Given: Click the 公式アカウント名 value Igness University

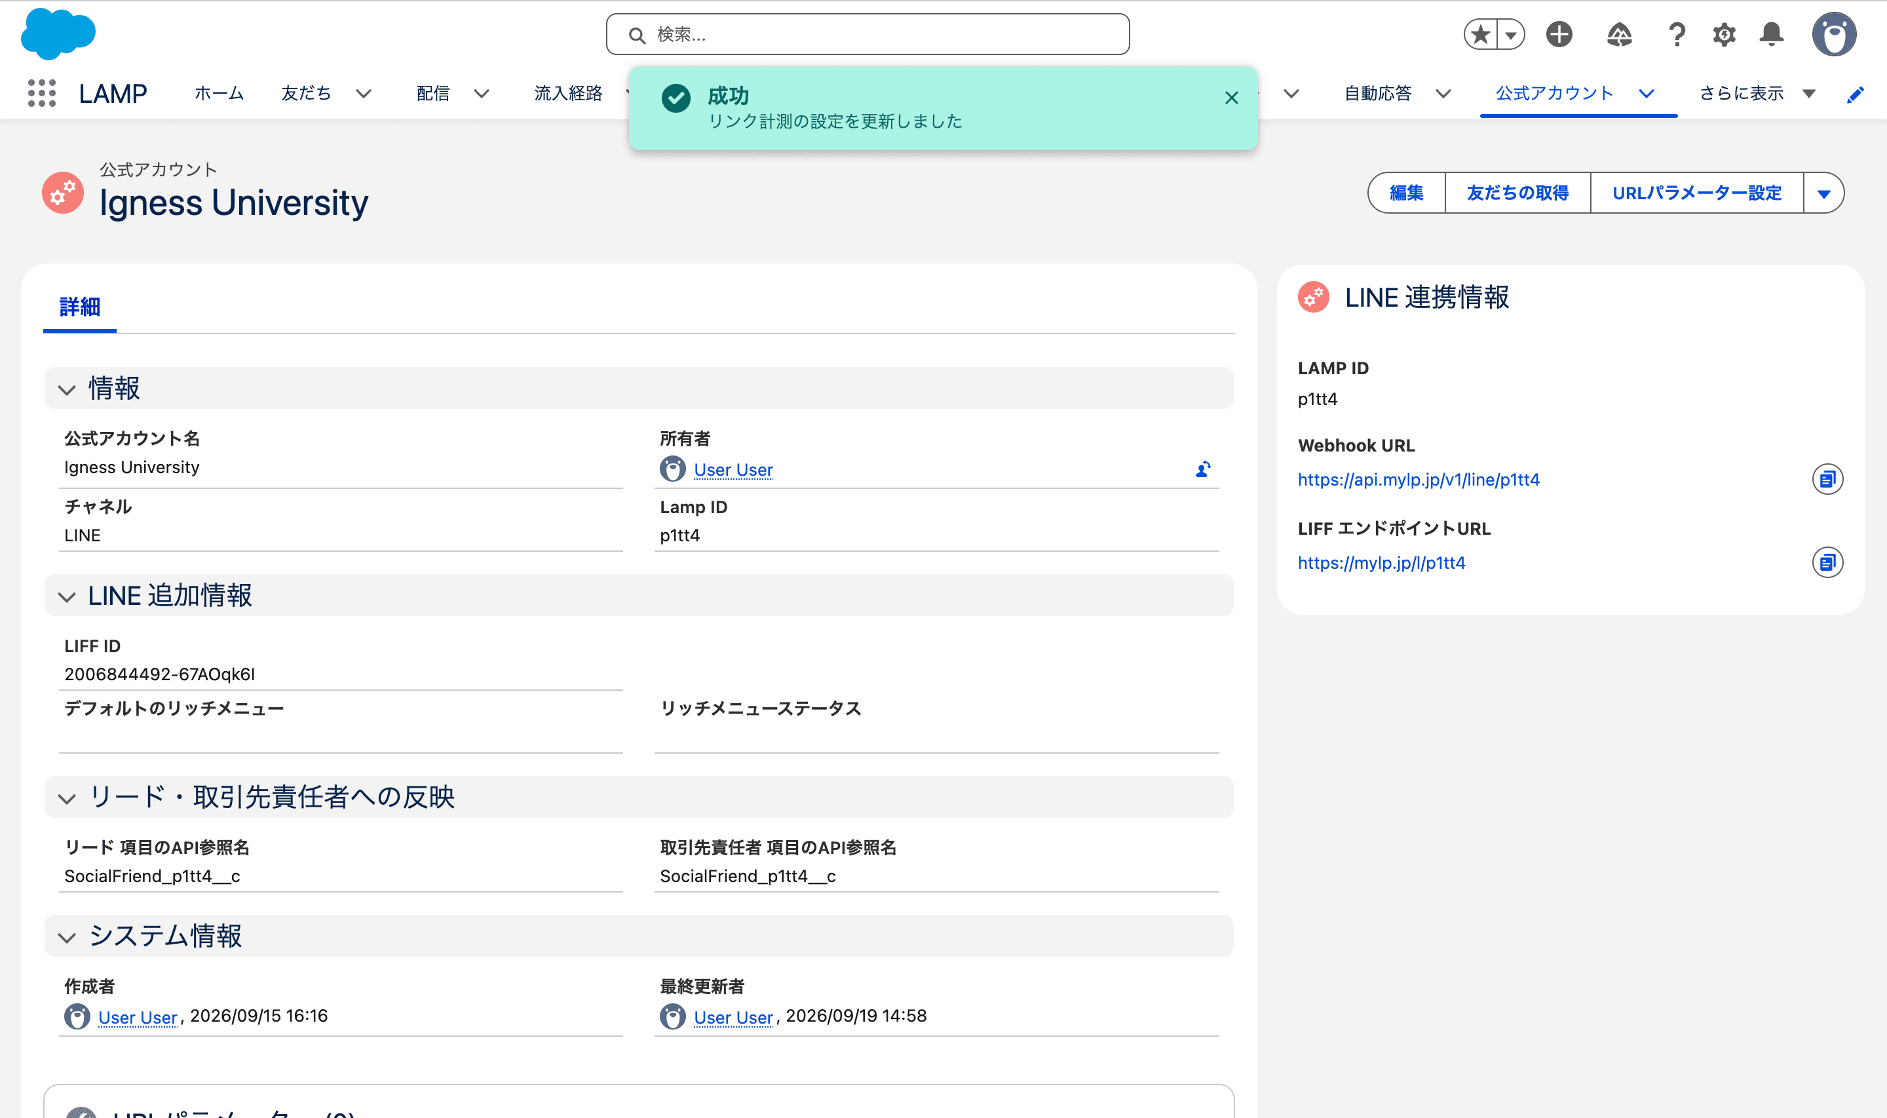Looking at the screenshot, I should 132,467.
